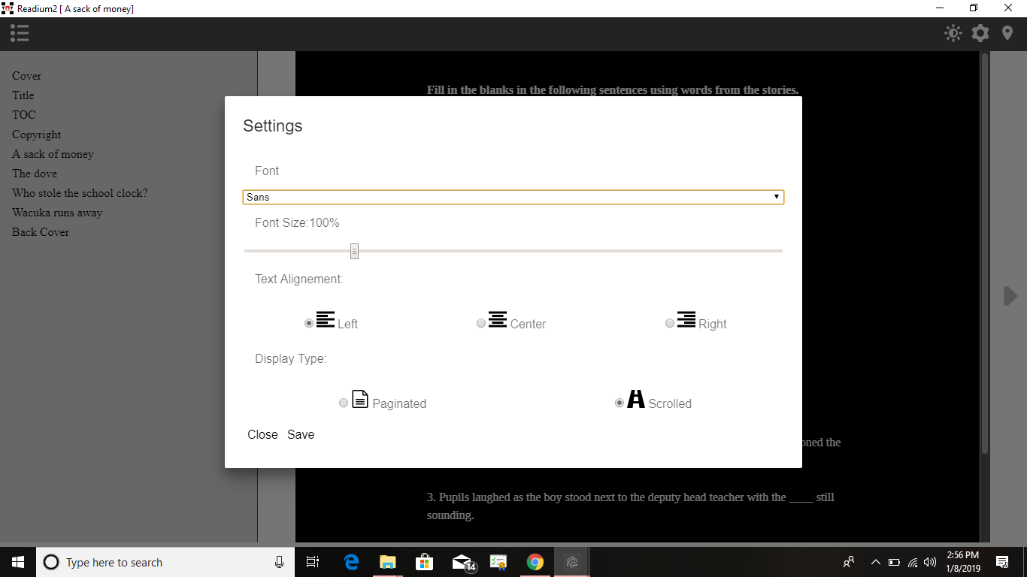Open Back Cover in contents list
The image size is (1027, 577).
tap(41, 232)
